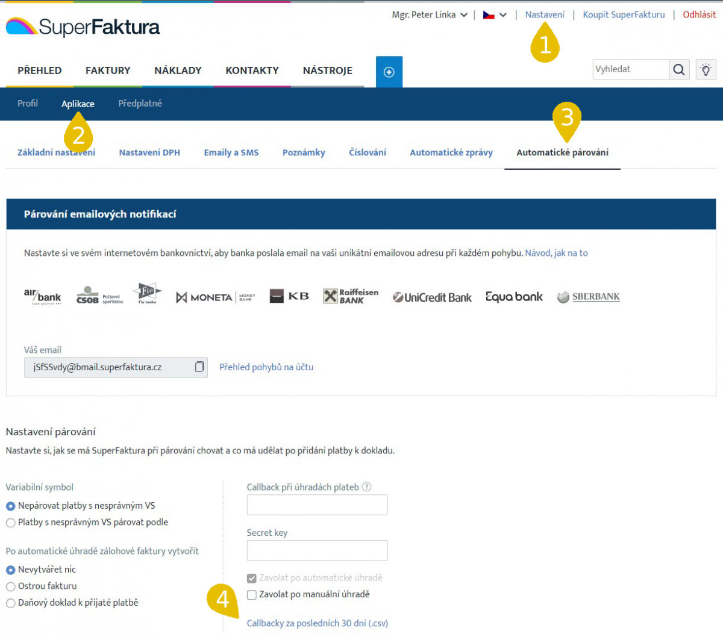Click the Odhlásit logout link
The width and height of the screenshot is (723, 637).
(700, 15)
